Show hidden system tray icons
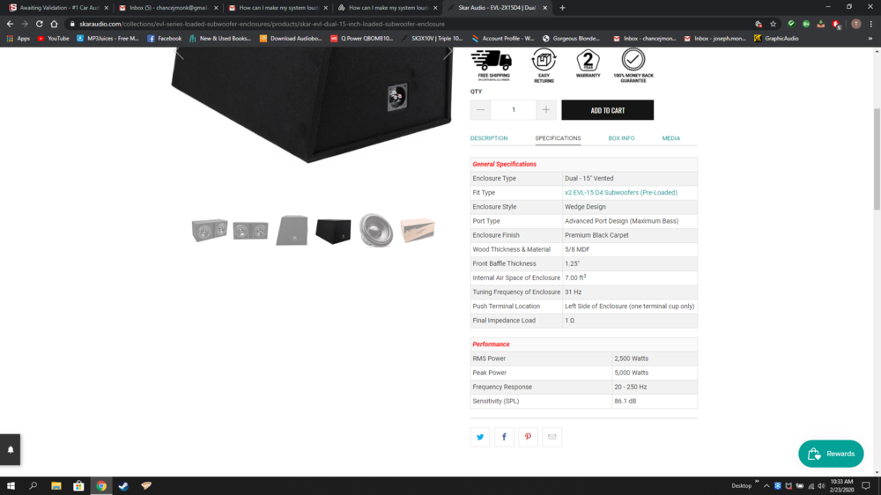881x495 pixels. pos(766,486)
